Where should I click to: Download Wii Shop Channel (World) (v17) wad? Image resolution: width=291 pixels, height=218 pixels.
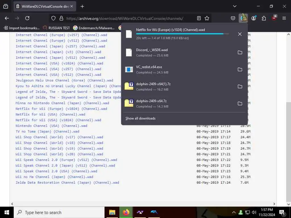[x=59, y=137]
